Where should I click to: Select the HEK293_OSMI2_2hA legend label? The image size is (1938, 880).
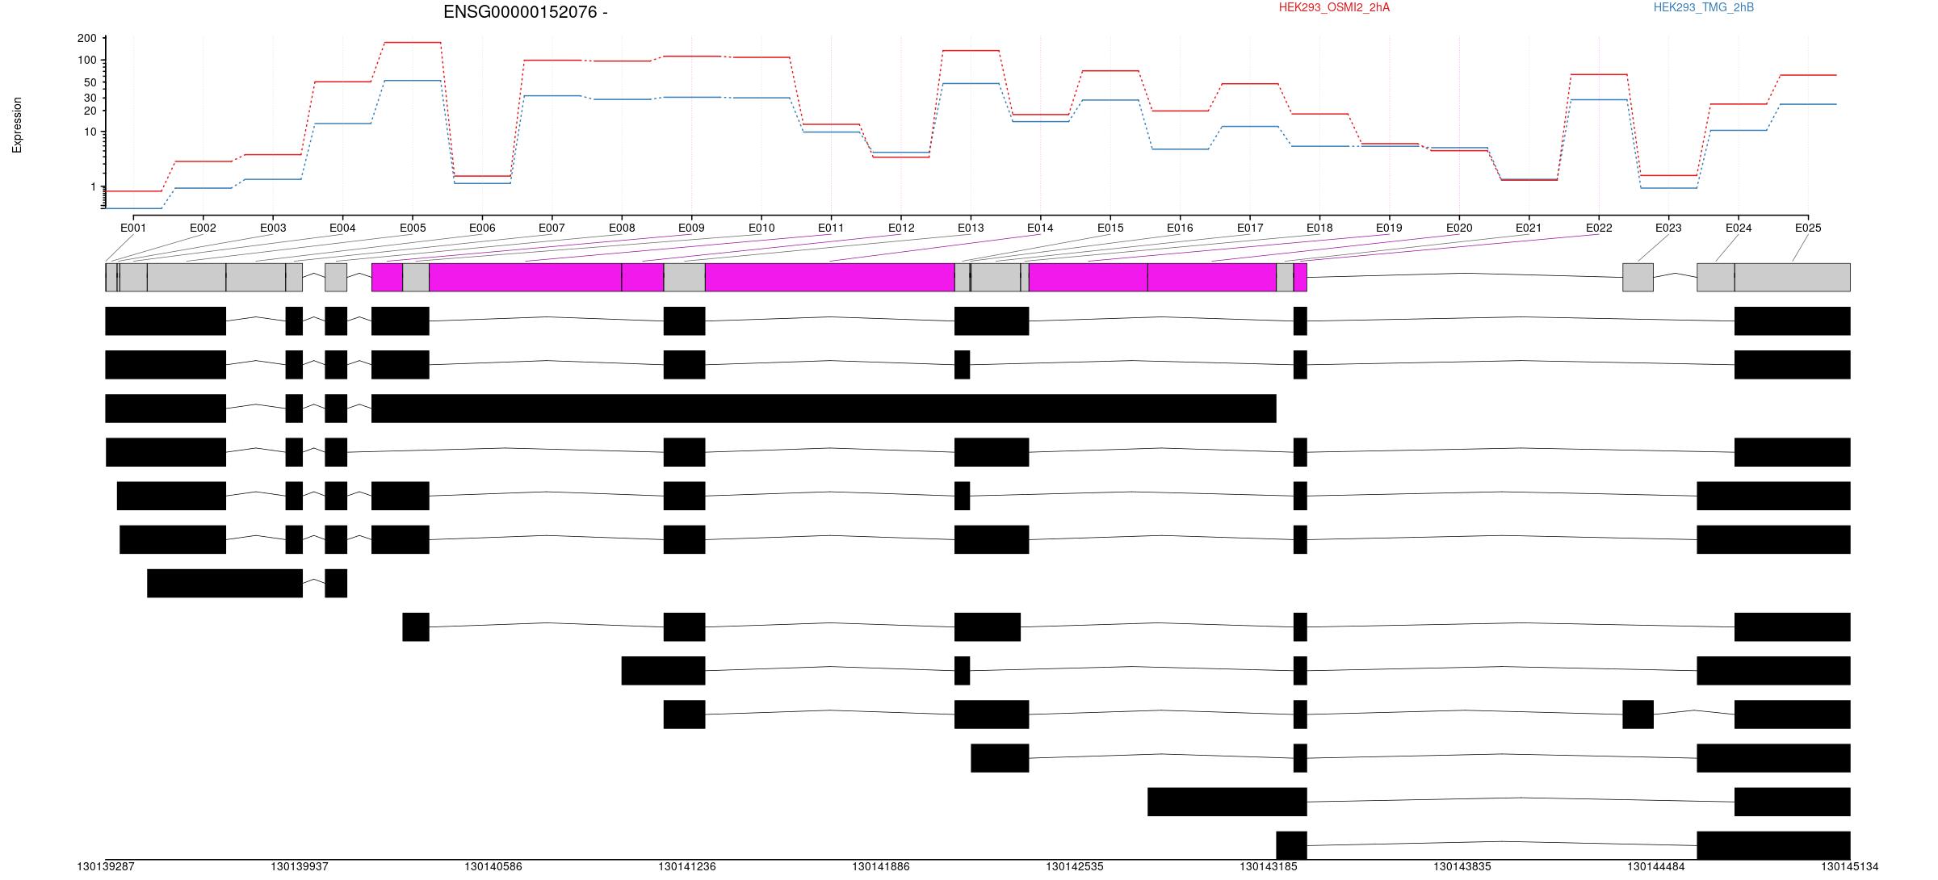(x=1334, y=7)
